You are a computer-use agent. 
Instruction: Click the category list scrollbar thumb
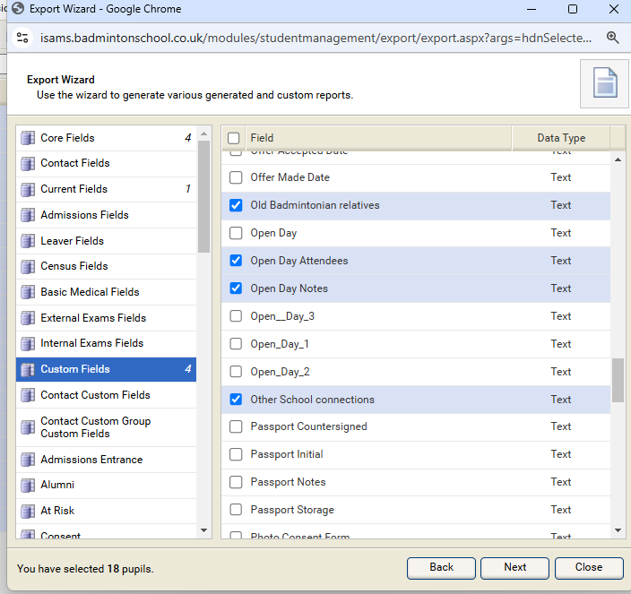click(204, 197)
